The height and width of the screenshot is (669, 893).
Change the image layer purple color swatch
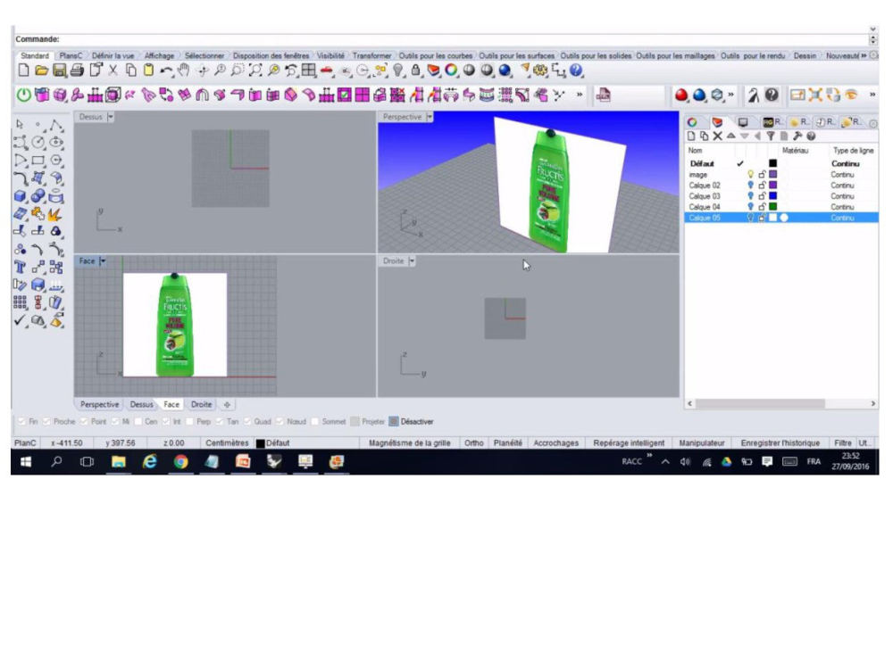772,175
